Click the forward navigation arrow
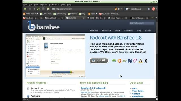The image size is (181, 101). coord(30,9)
